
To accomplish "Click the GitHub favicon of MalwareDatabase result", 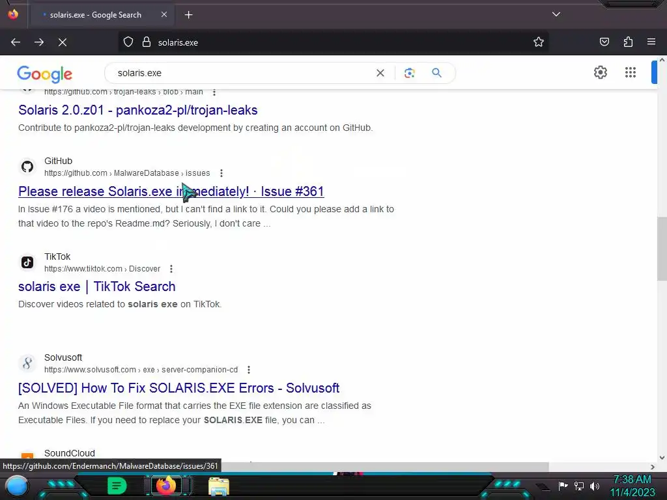I will [27, 167].
